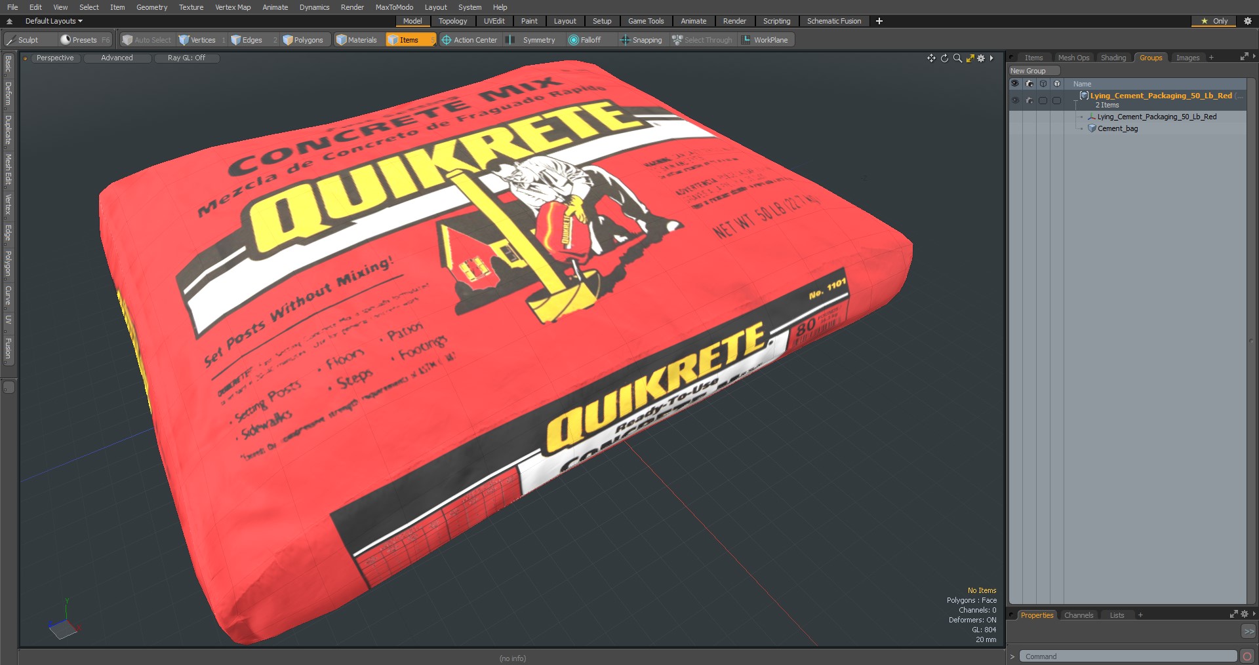Switch to the Schematic Fusion tab

pyautogui.click(x=834, y=21)
